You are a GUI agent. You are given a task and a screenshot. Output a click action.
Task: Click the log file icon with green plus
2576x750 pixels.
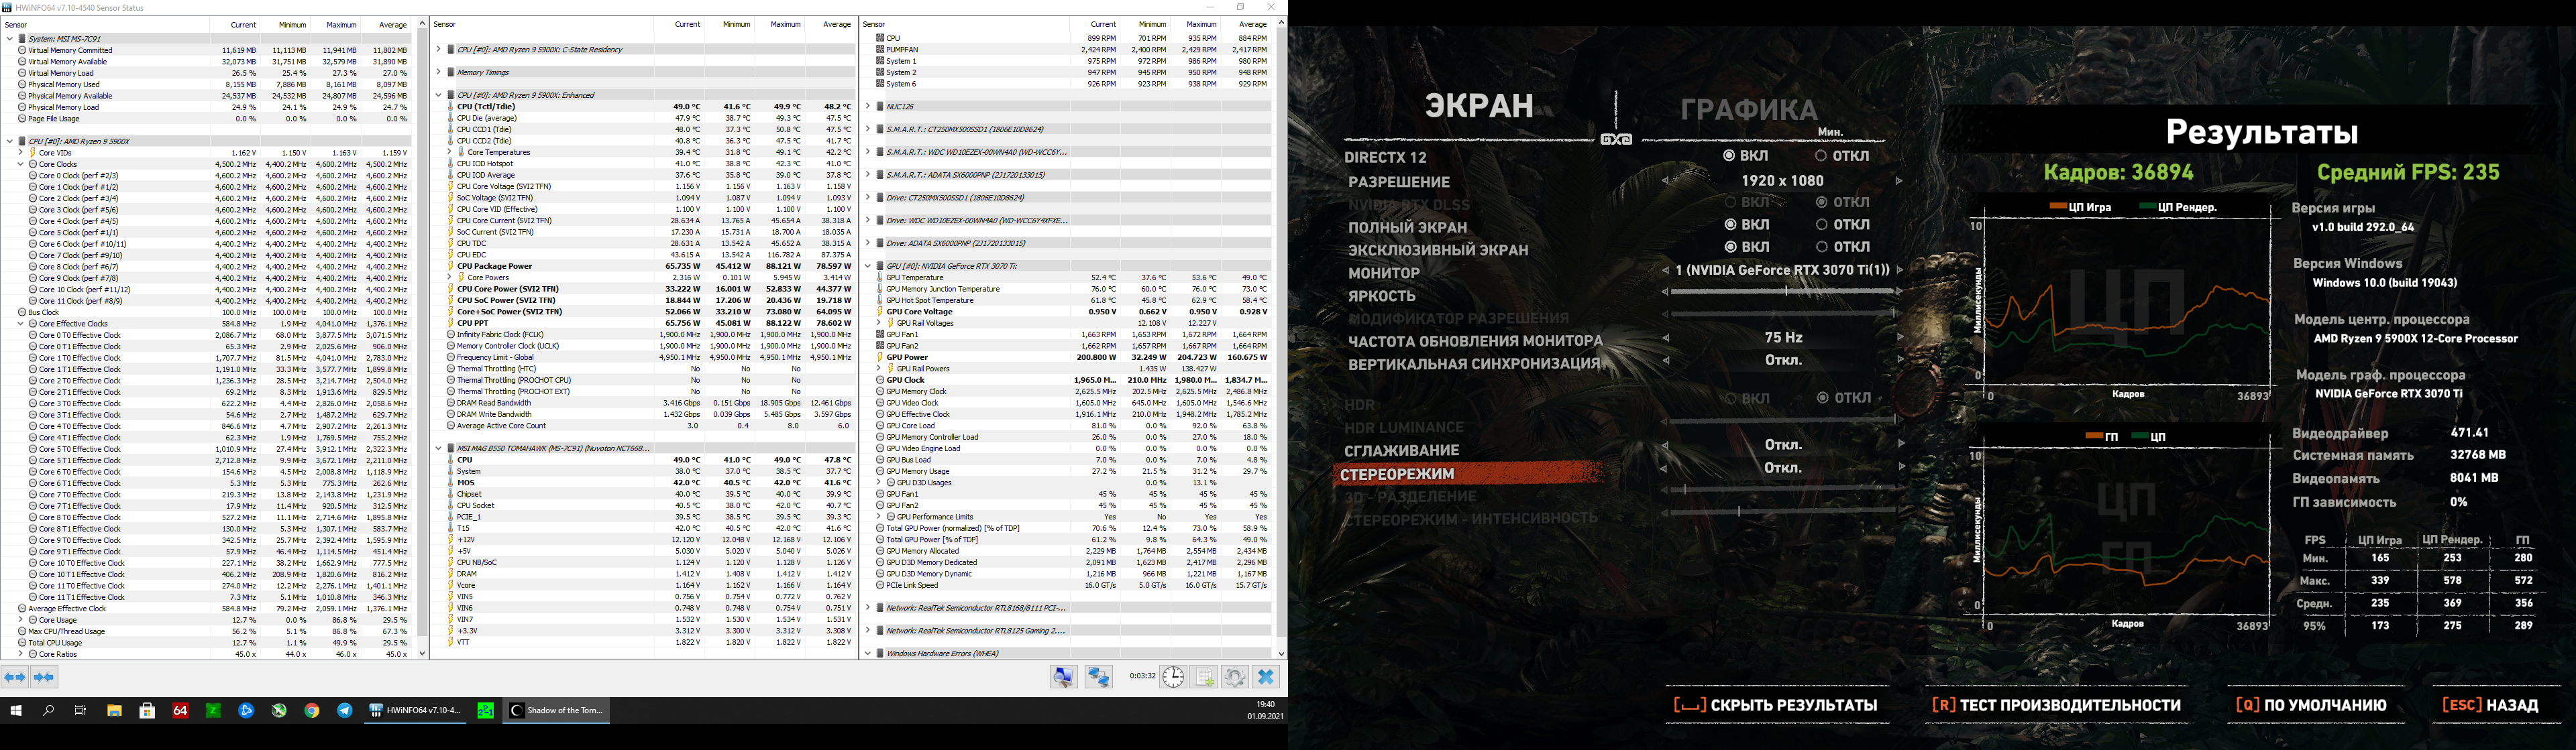click(x=1204, y=677)
